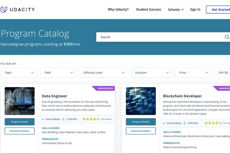Go to Why Udacity? page
Viewport: 230px width, 153px height.
pos(118,9)
